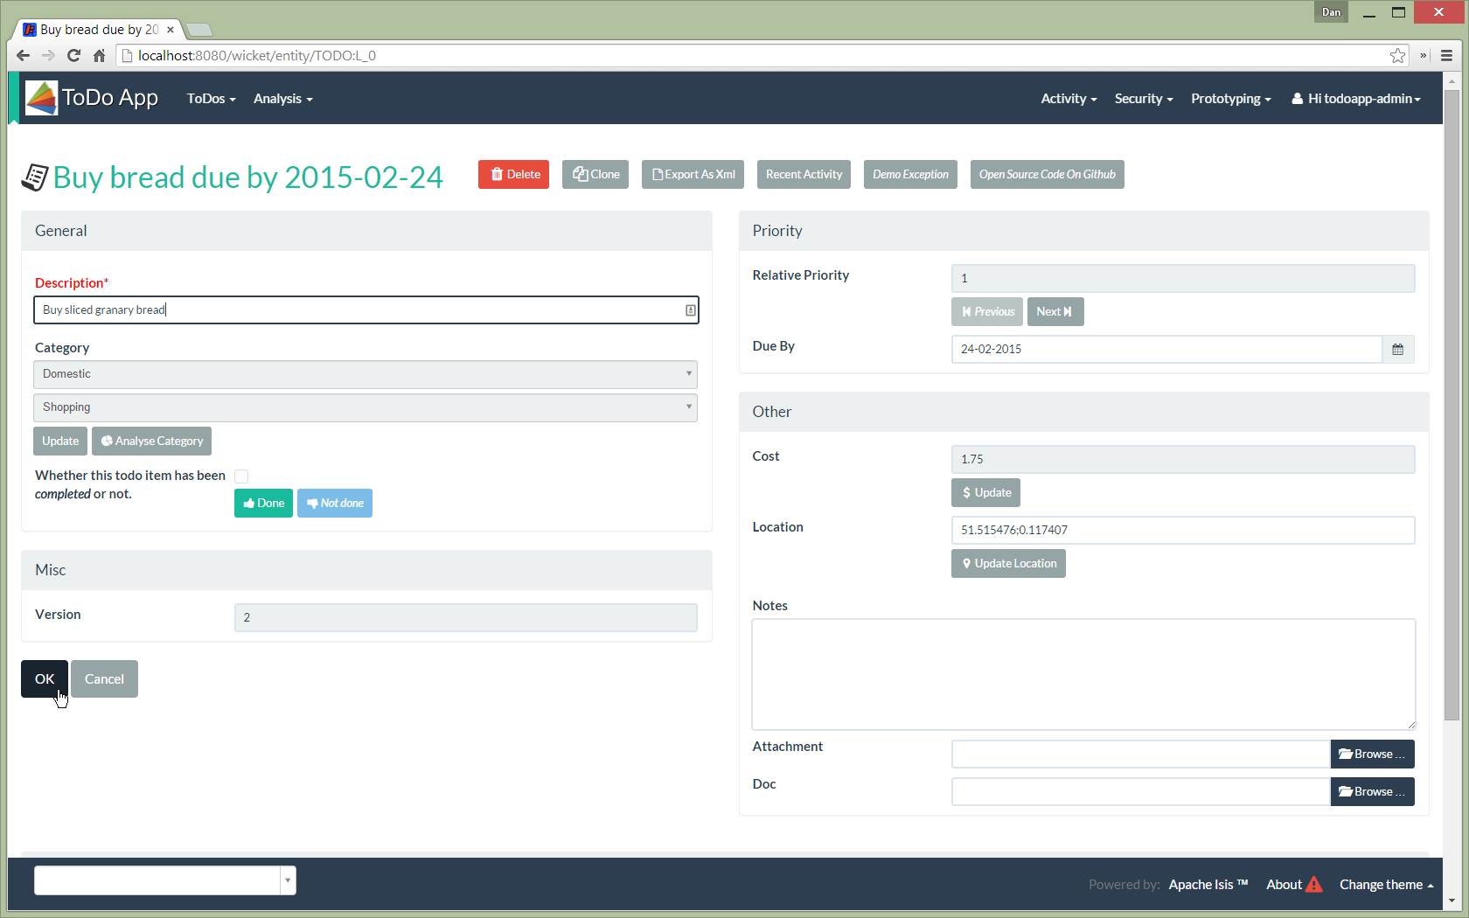Click the Notes text area
This screenshot has height=918, width=1469.
pyautogui.click(x=1083, y=674)
